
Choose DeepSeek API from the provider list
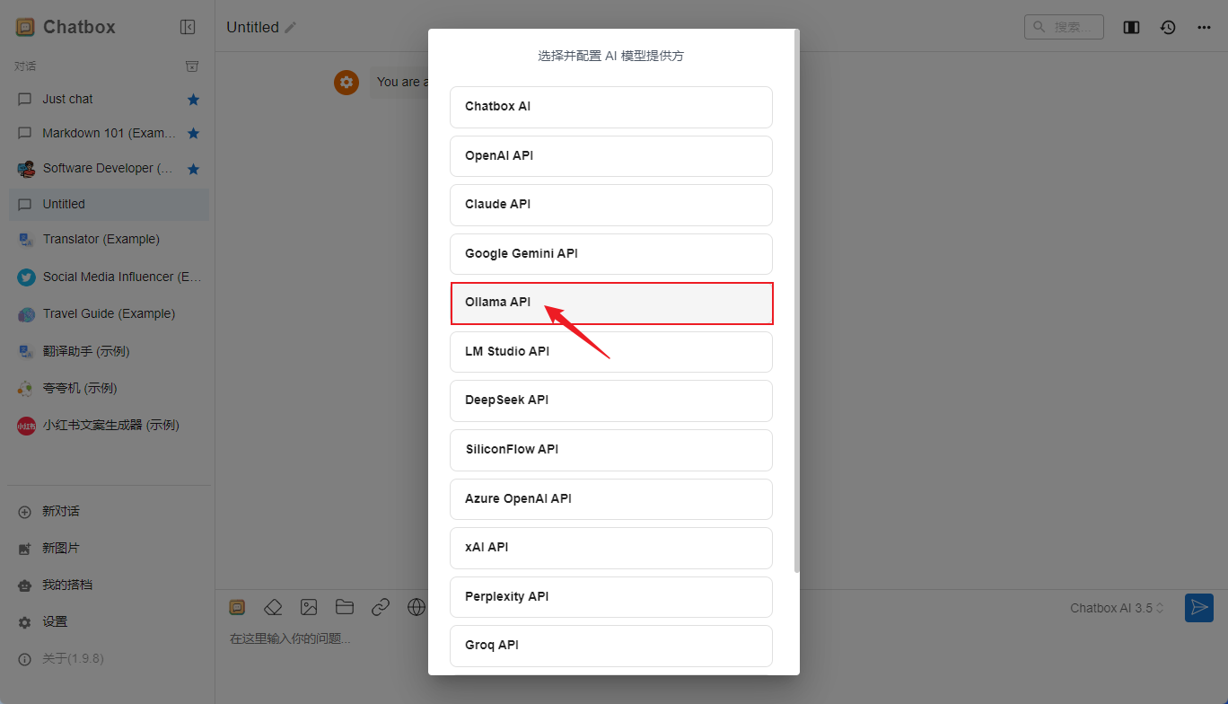[x=610, y=400]
